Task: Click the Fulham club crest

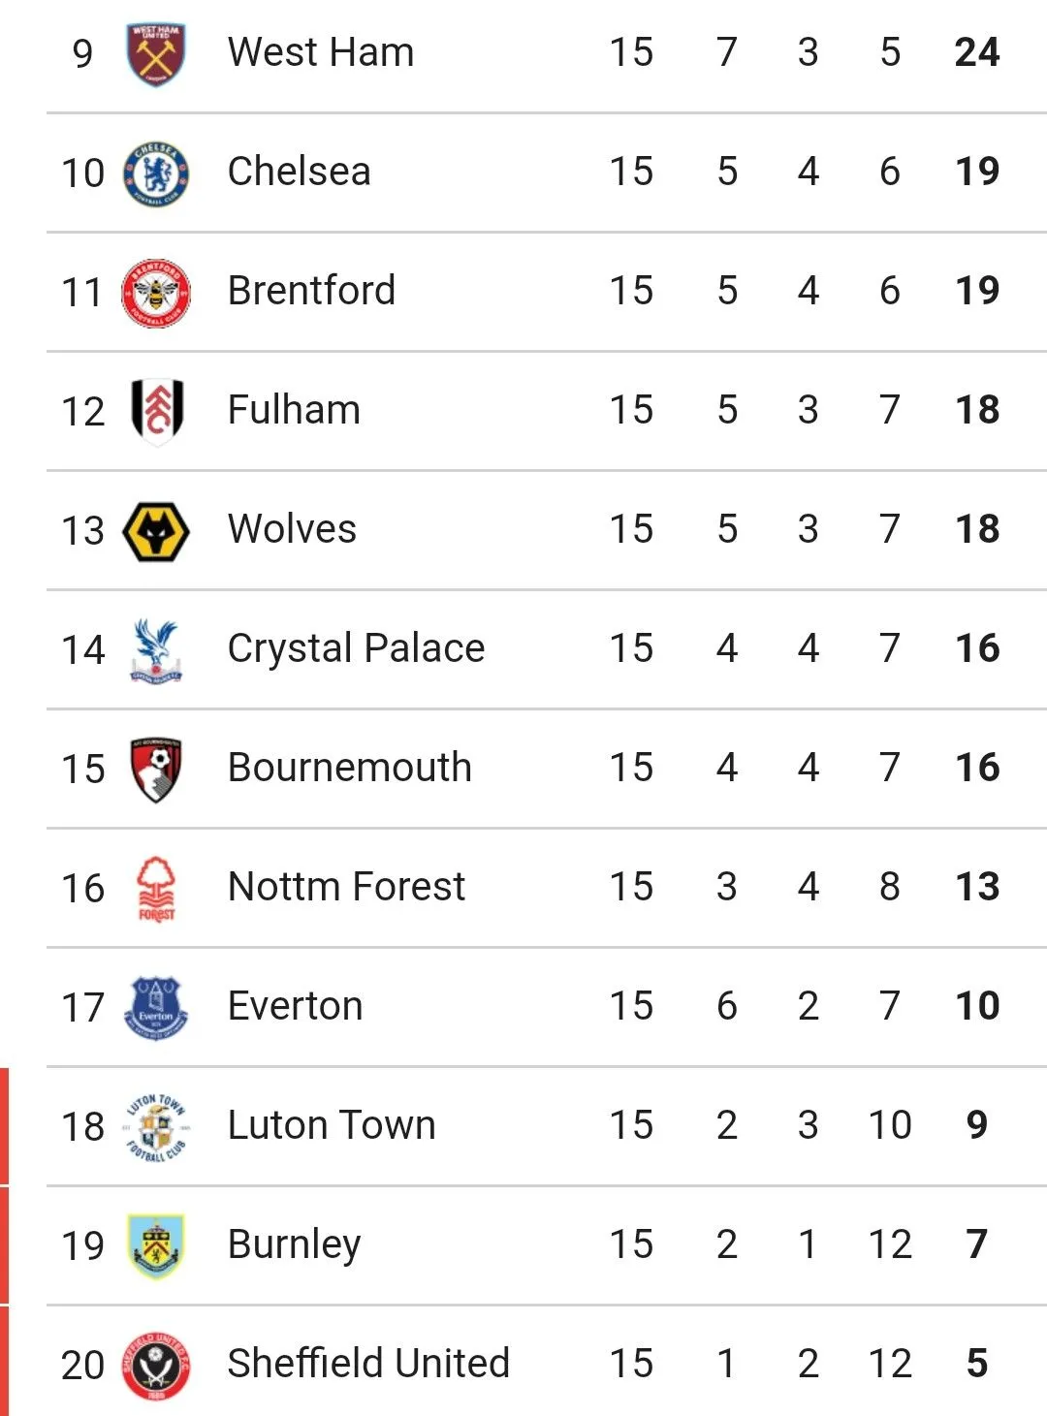Action: coord(156,411)
